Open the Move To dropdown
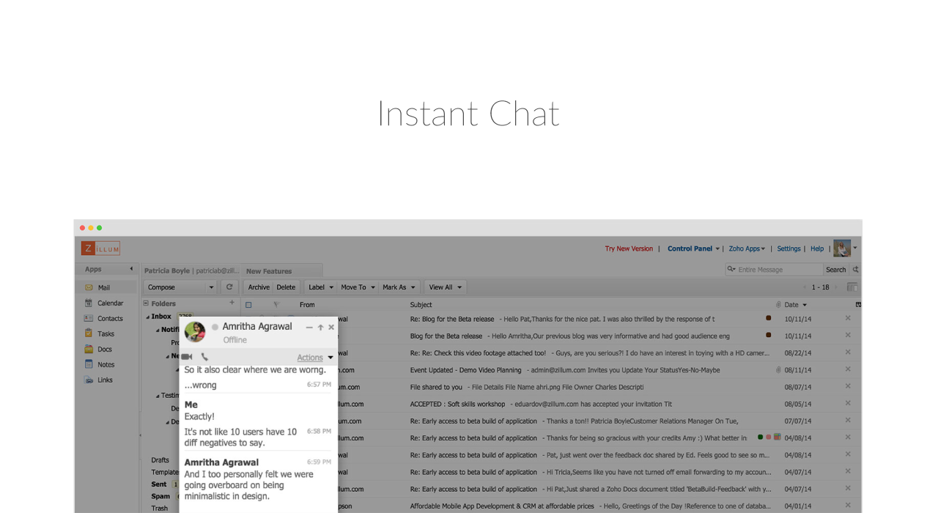938x513 pixels. pos(358,287)
